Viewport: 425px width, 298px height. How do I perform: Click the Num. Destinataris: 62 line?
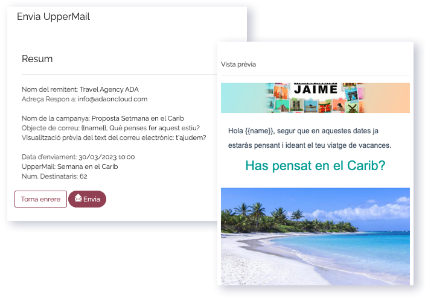(x=54, y=176)
